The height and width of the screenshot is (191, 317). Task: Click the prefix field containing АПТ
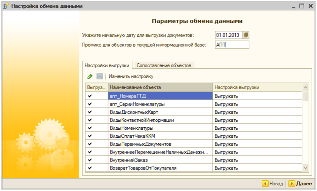point(232,45)
